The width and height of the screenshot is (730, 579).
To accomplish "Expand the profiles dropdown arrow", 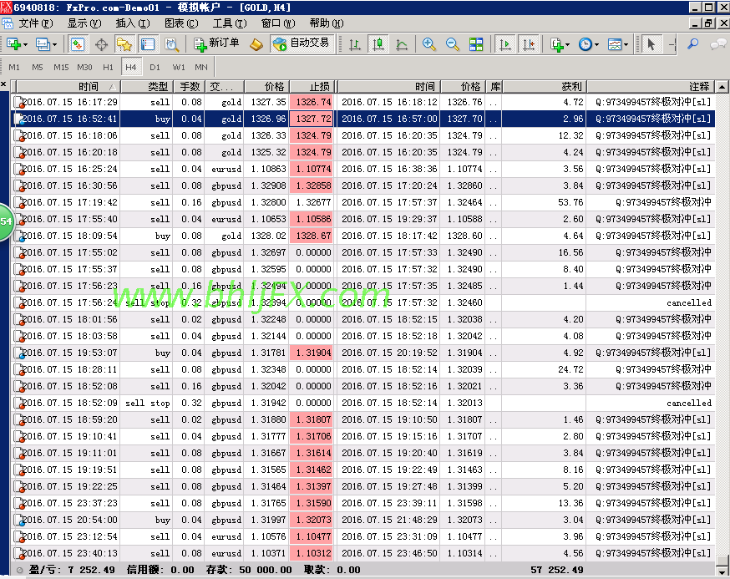I will [54, 45].
